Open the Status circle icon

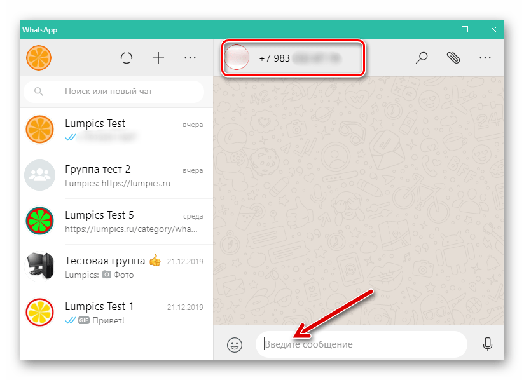127,58
